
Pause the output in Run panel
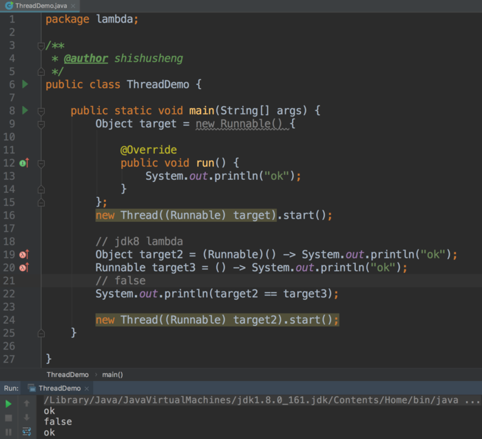(x=8, y=432)
